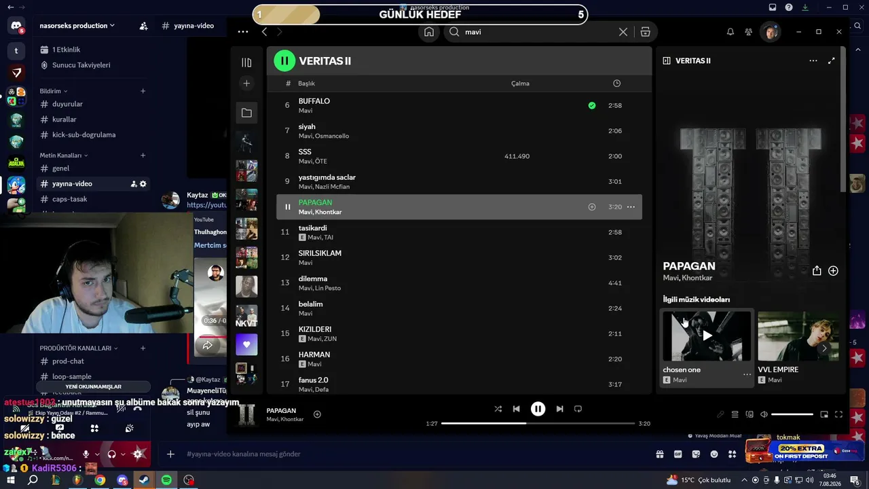The width and height of the screenshot is (869, 489).
Task: Hide the now playing view panel
Action: click(x=667, y=60)
